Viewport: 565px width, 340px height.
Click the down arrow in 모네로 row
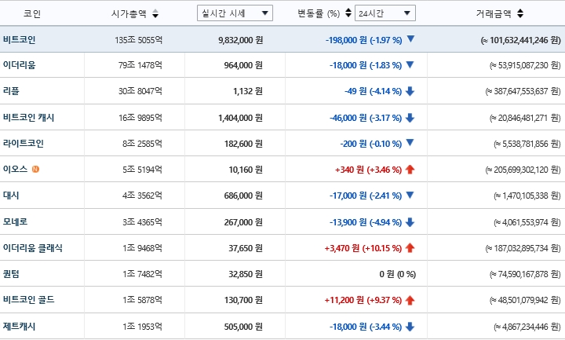[410, 222]
